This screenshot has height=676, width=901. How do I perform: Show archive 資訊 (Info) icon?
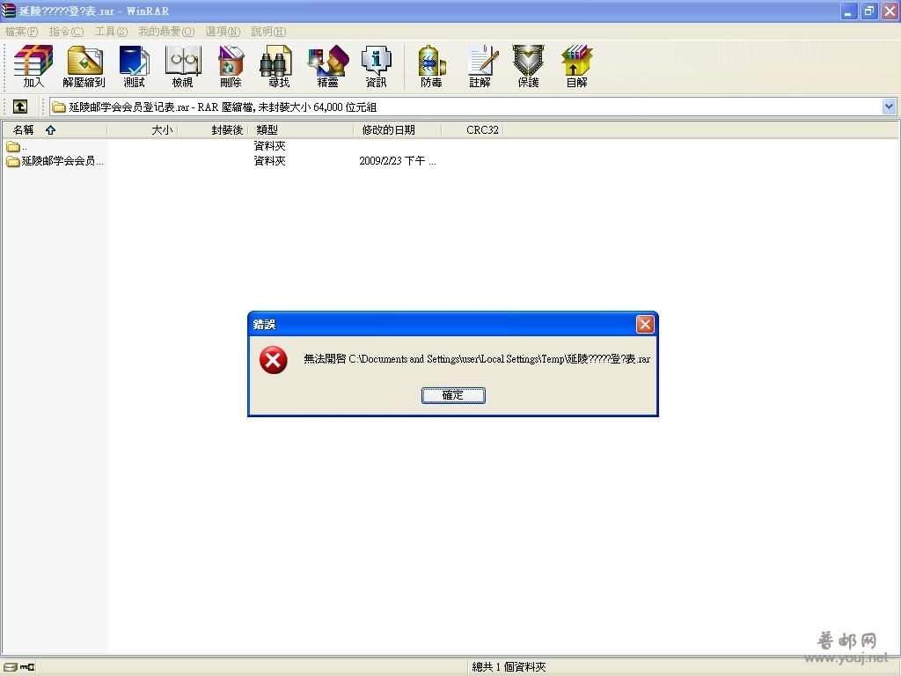pos(377,66)
